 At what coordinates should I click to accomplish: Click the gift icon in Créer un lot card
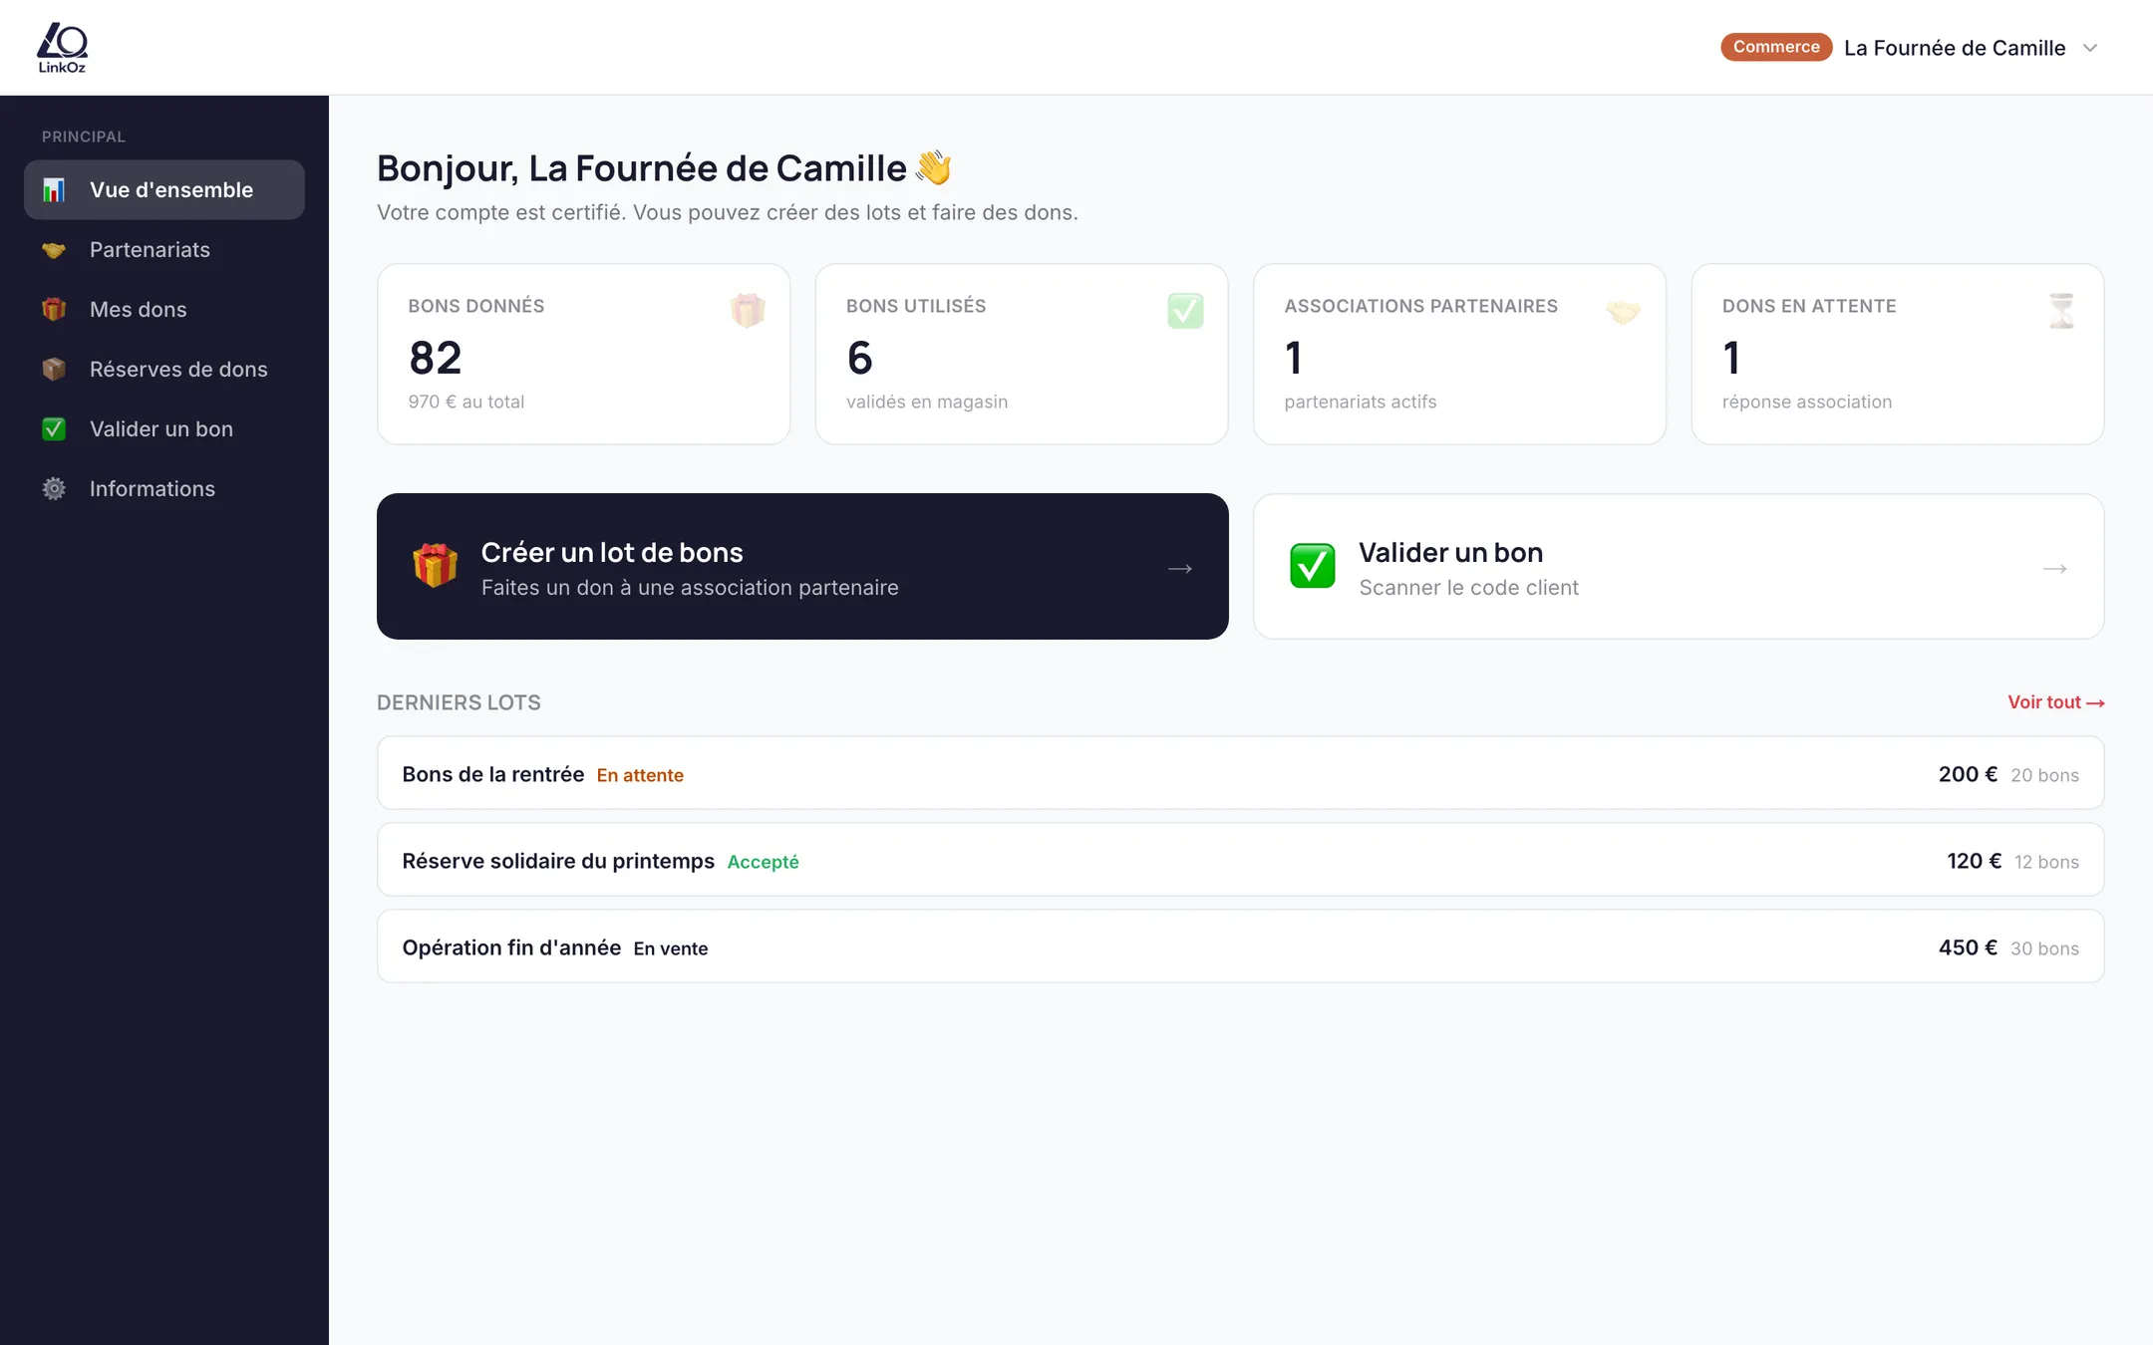[436, 566]
